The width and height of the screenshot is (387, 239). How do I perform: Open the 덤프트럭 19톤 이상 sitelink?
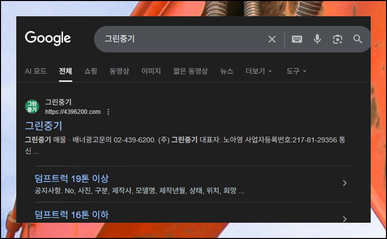click(72, 178)
